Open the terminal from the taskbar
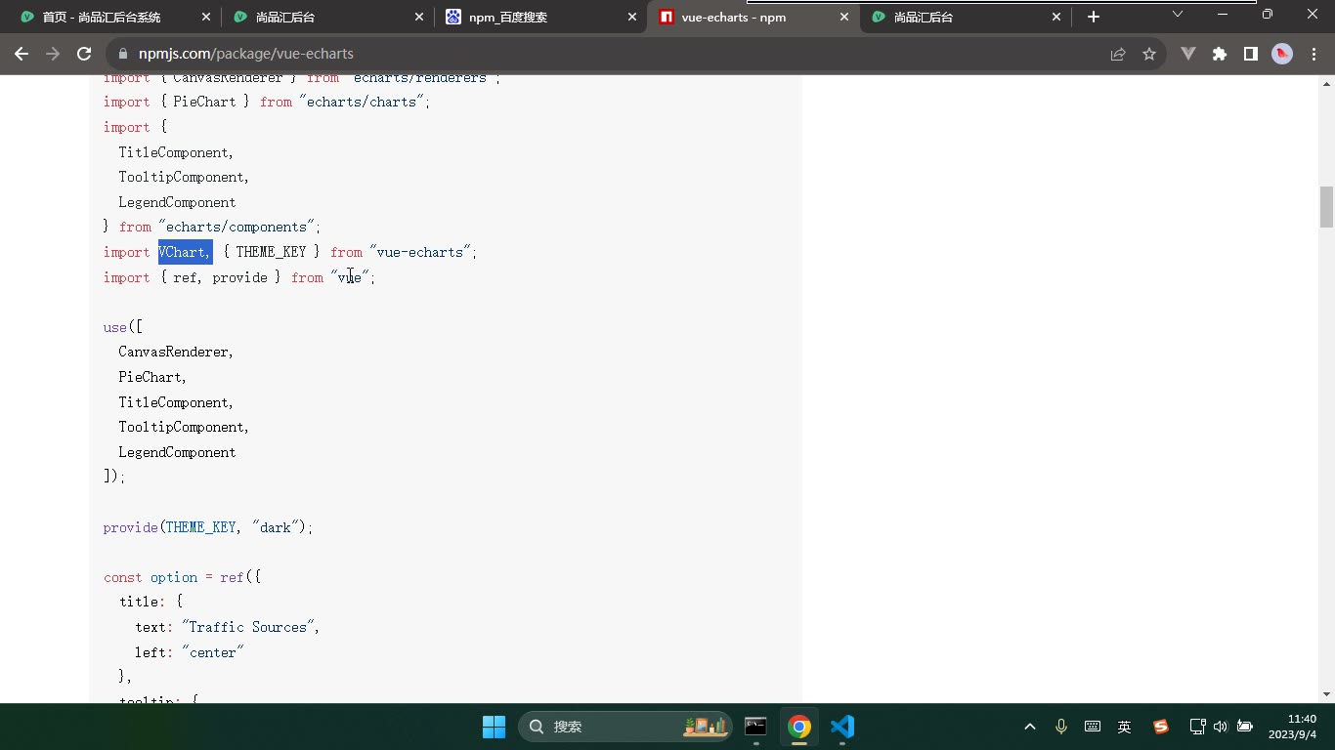 click(755, 727)
